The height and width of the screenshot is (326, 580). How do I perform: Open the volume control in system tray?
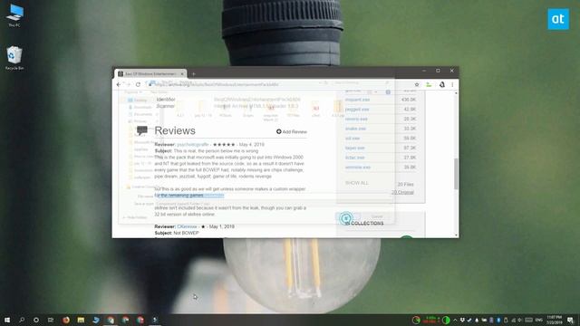pyautogui.click(x=520, y=320)
